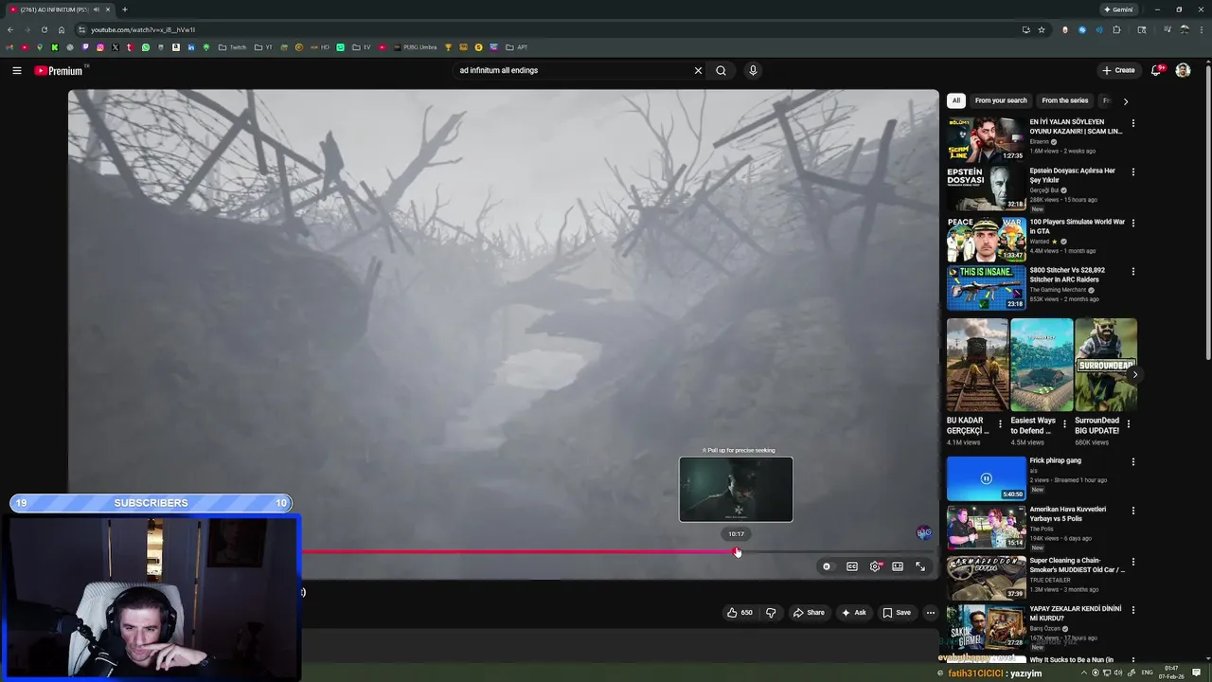The image size is (1212, 682).
Task: Open the SurrounDead BIG UPDATE short
Action: point(1106,365)
